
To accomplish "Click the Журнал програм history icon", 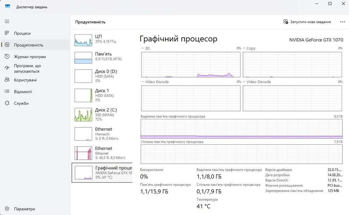I will click(7, 56).
